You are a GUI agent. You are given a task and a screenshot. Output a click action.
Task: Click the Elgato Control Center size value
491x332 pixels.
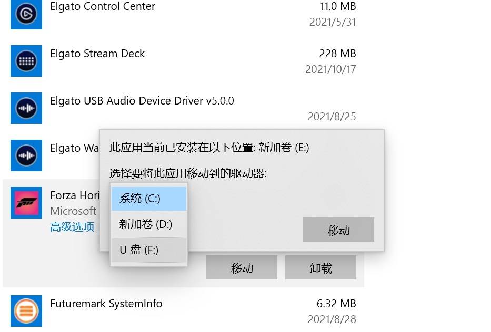338,7
